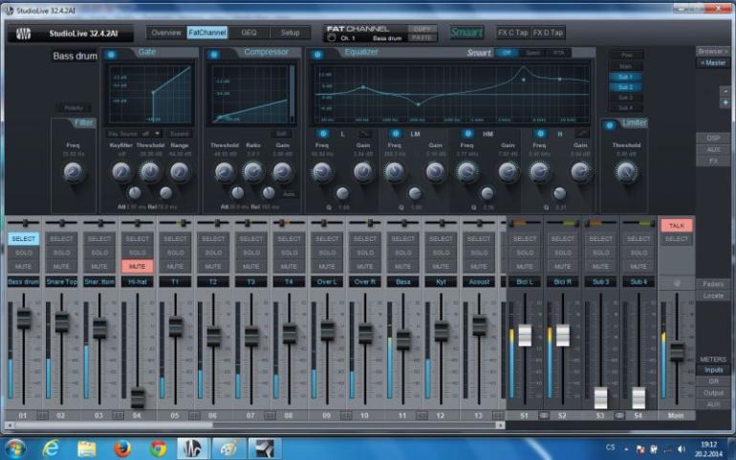Unmute the Hi-hat channel

click(137, 267)
